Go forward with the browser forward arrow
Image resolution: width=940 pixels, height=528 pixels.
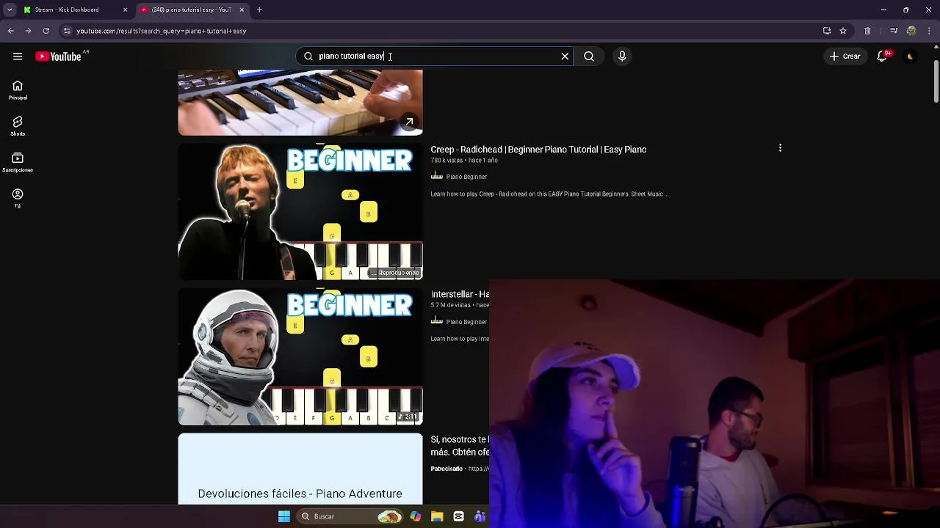(x=28, y=31)
